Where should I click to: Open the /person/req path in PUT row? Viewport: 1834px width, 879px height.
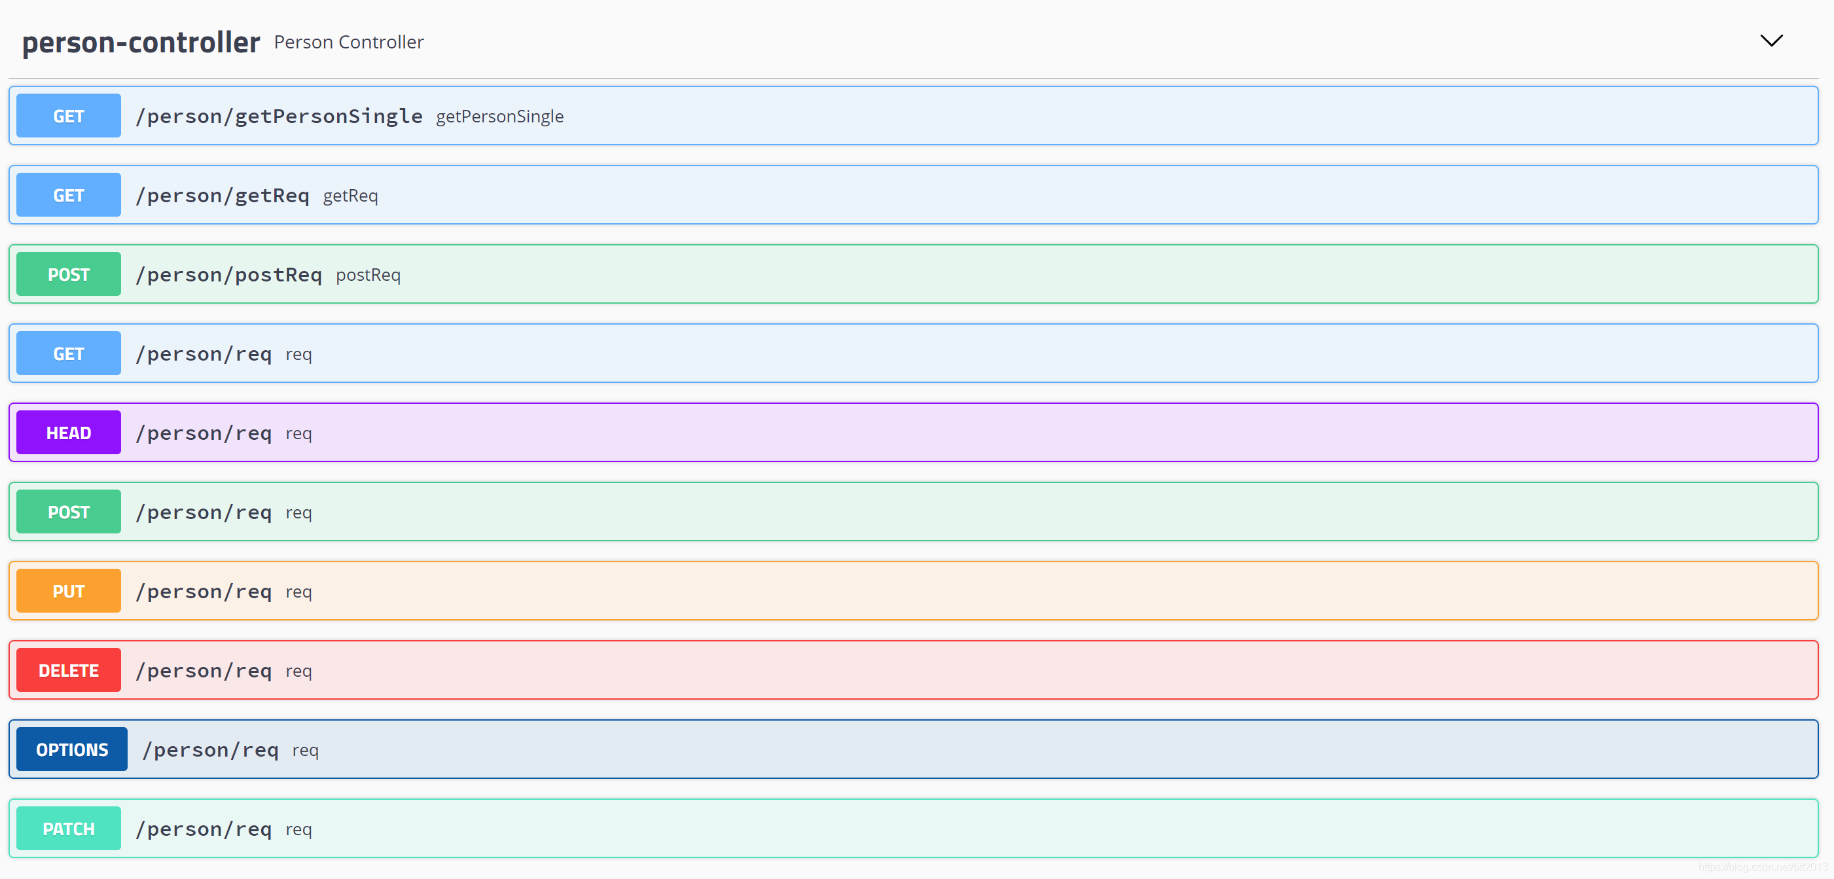204,591
